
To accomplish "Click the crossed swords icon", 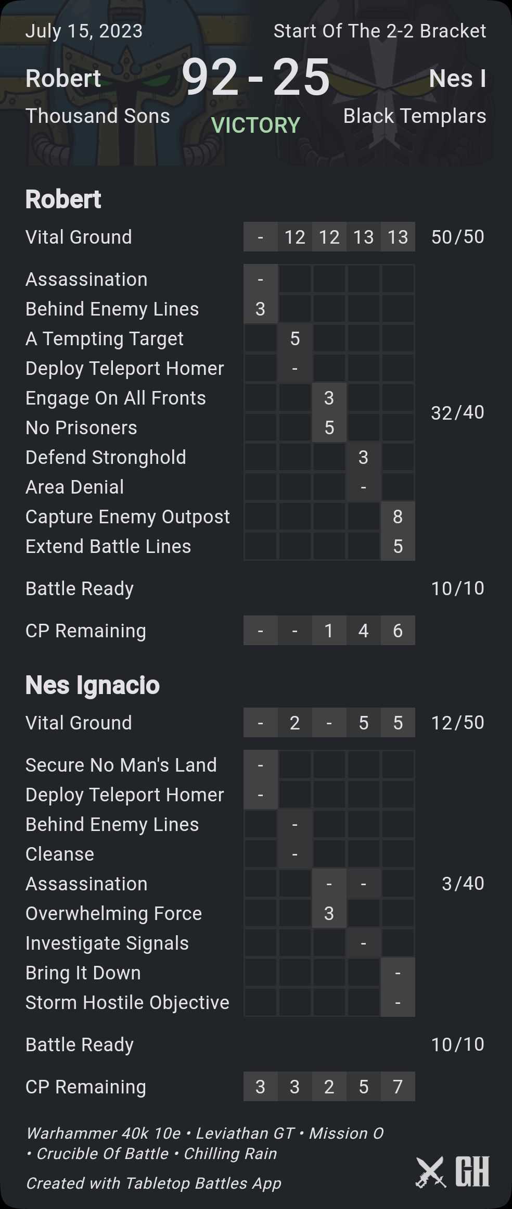I will pos(431,1172).
